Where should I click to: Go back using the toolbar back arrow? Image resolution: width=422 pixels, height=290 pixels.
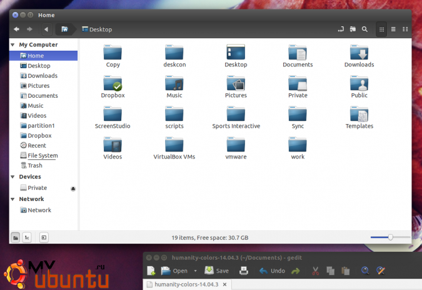click(x=16, y=29)
